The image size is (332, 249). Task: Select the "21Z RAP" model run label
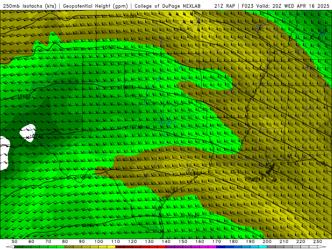coord(225,6)
